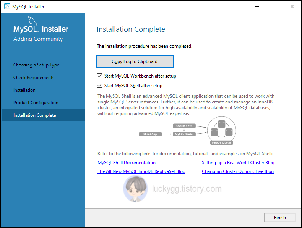The image size is (302, 228).
Task: Uncheck Start MySQL Workbench after setup
Action: [99, 76]
